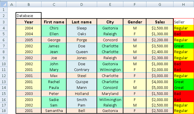This screenshot has height=114, width=194.
Task: Click the Sales header cell
Action: click(x=160, y=22)
